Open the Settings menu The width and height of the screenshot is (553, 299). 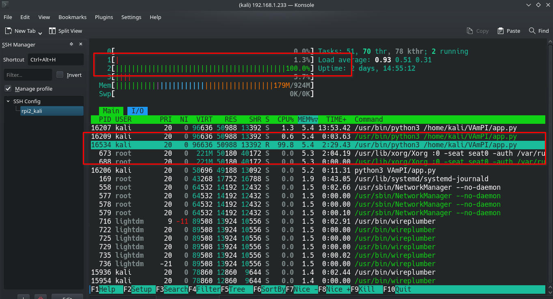pyautogui.click(x=131, y=17)
